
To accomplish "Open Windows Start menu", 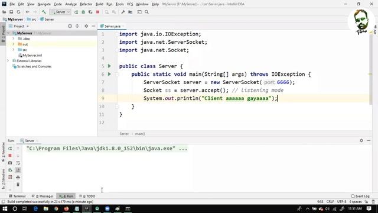I will point(5,209).
